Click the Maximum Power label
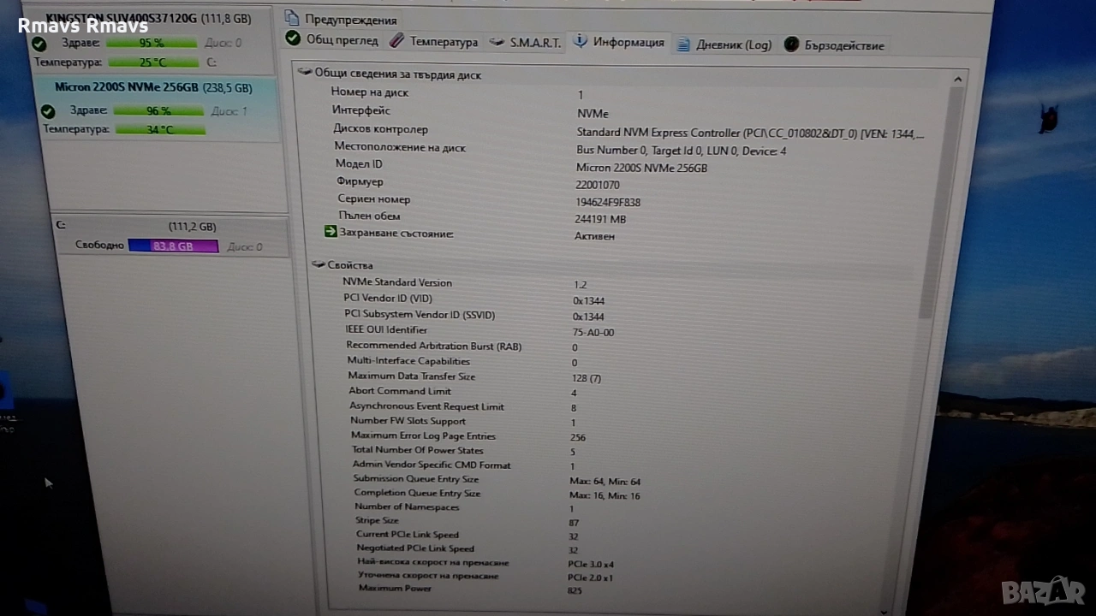Screen dimensions: 1096x616 click(x=395, y=589)
